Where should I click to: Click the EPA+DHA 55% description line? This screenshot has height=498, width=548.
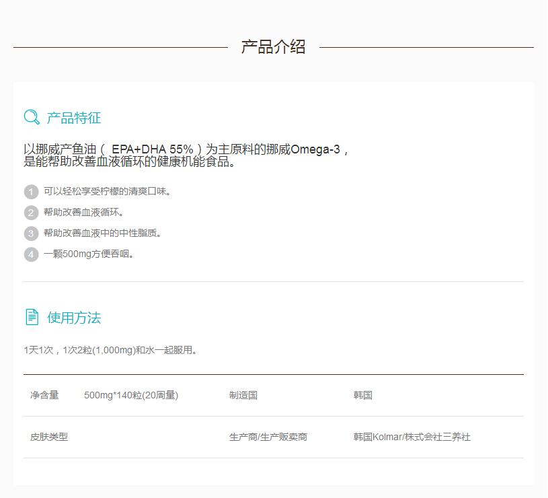pyautogui.click(x=186, y=149)
